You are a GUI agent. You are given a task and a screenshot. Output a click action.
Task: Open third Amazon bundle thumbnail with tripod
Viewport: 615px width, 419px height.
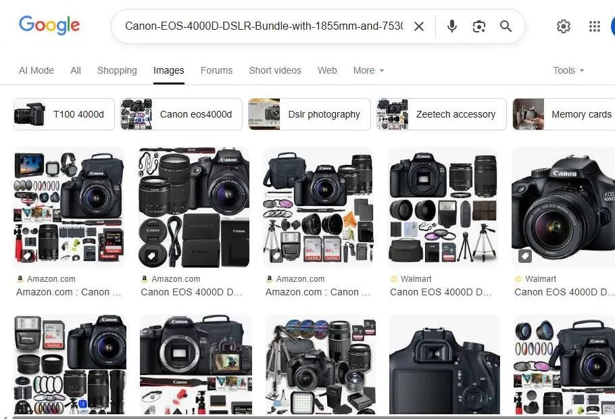[x=318, y=207]
